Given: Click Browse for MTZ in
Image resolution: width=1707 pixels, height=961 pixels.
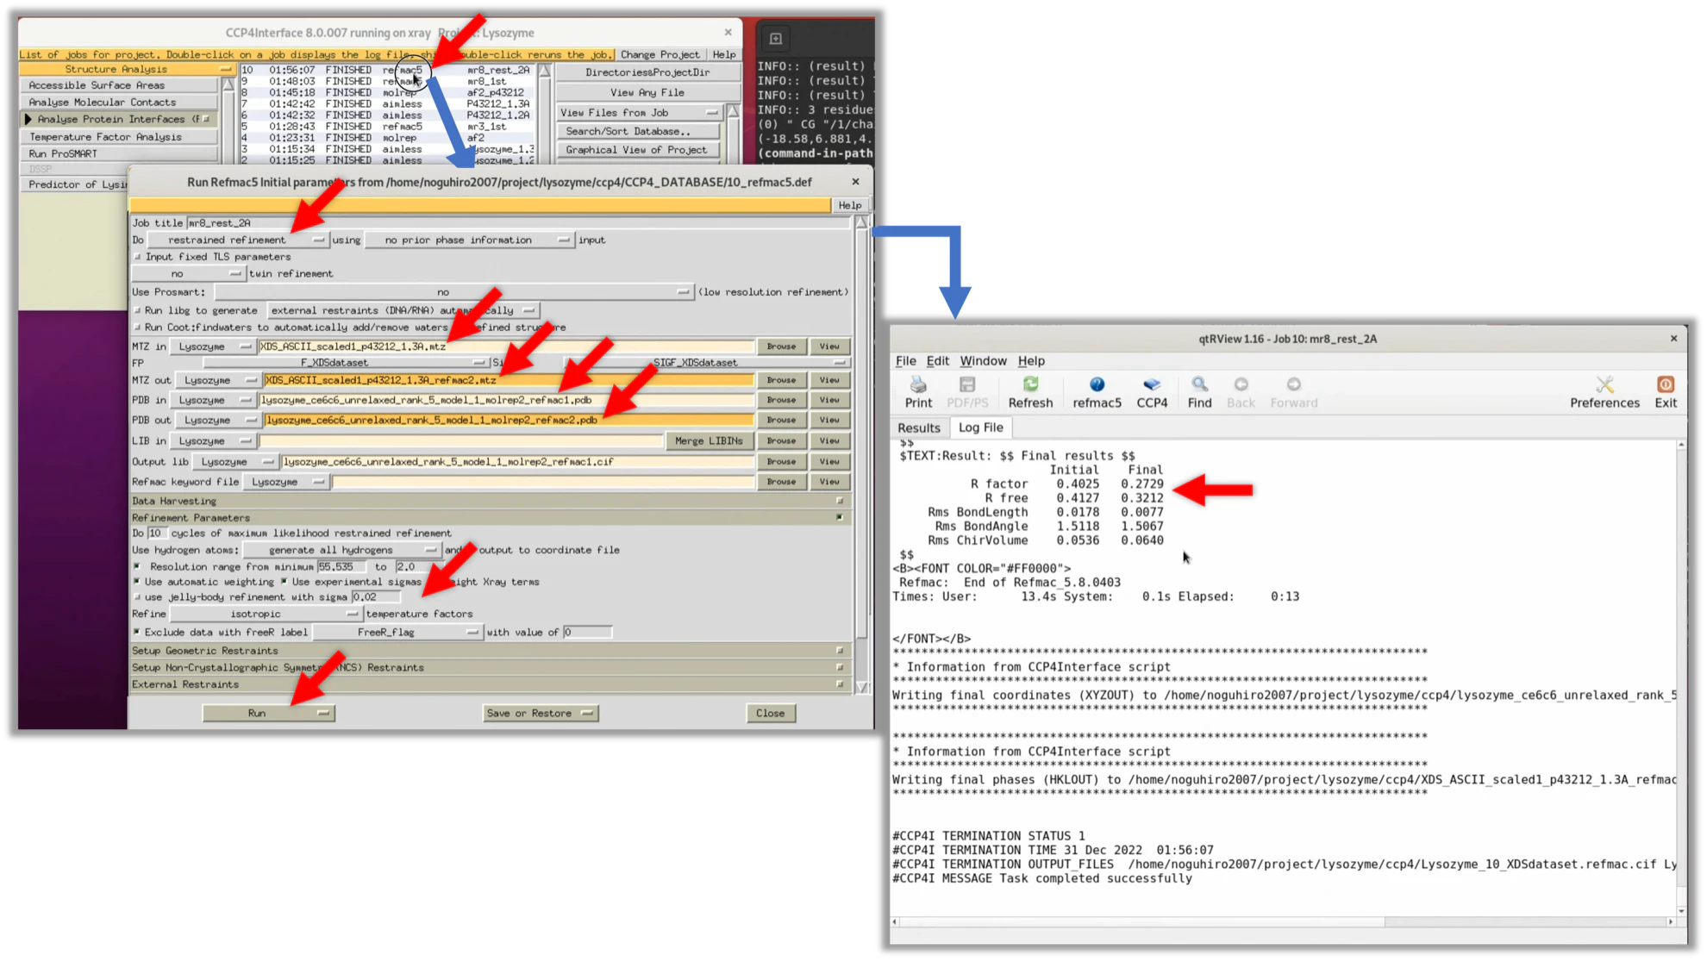Looking at the screenshot, I should tap(781, 346).
